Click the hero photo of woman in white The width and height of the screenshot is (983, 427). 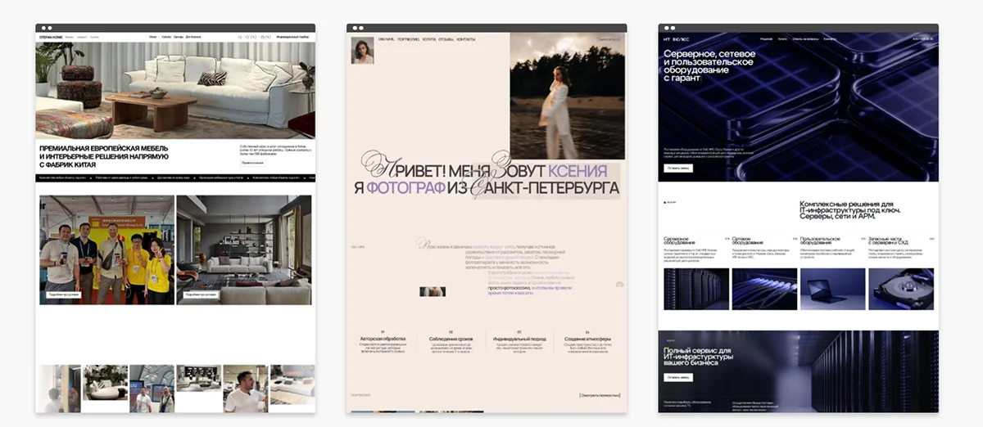(x=567, y=97)
